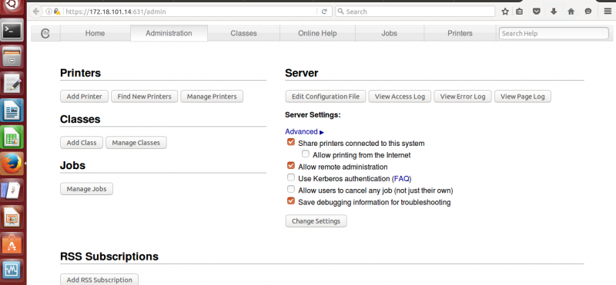Screen dimensions: 616x285
Task: Click the Firefox icon in the launcher
Action: [x=12, y=164]
